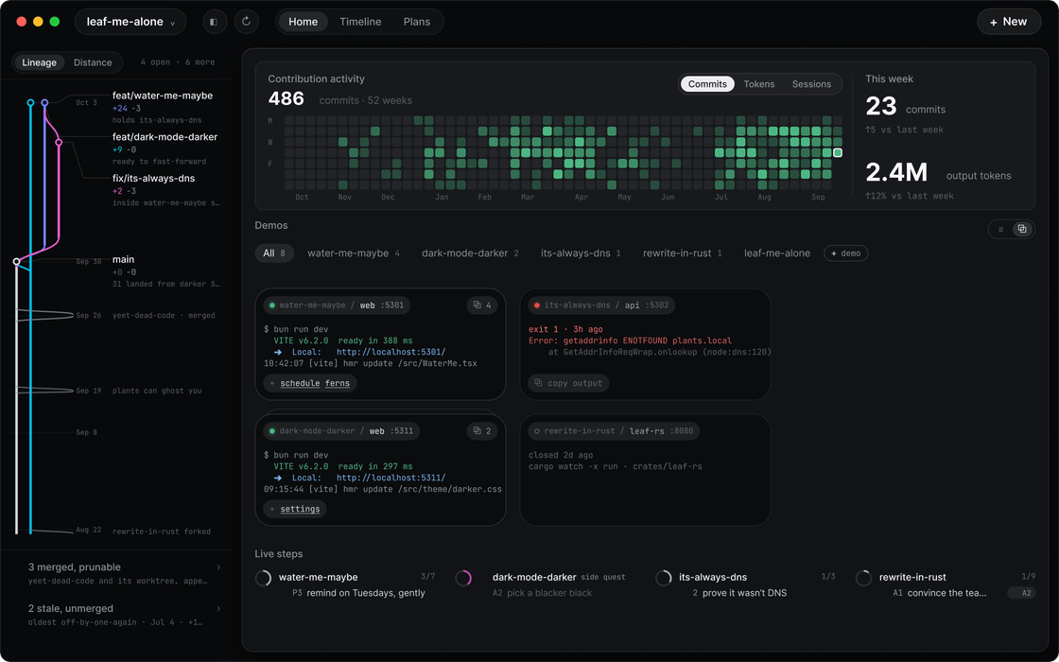Expand the 3 merged, prunable row

124,573
